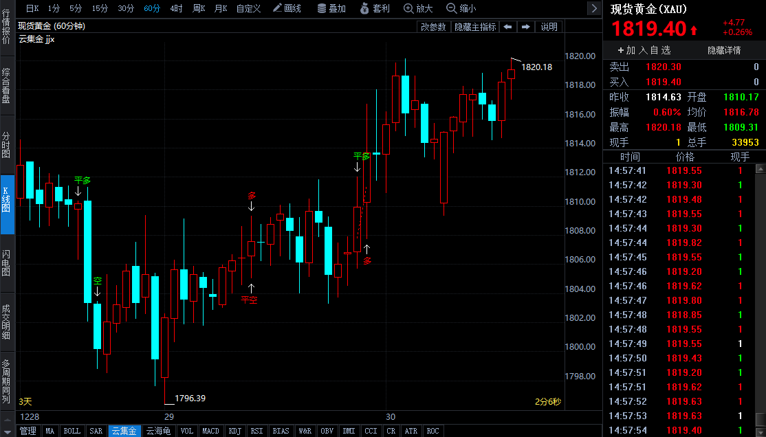The image size is (766, 437).
Task: Click the 1796.39 low price label
Action: point(190,399)
